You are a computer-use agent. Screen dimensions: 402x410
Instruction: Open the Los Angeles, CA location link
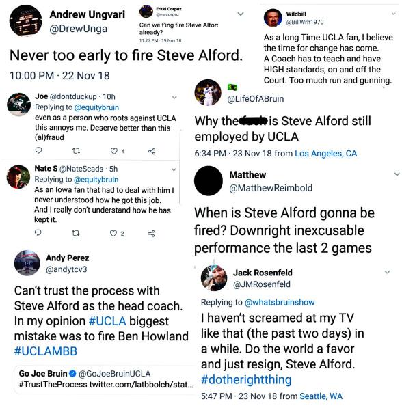coord(325,154)
